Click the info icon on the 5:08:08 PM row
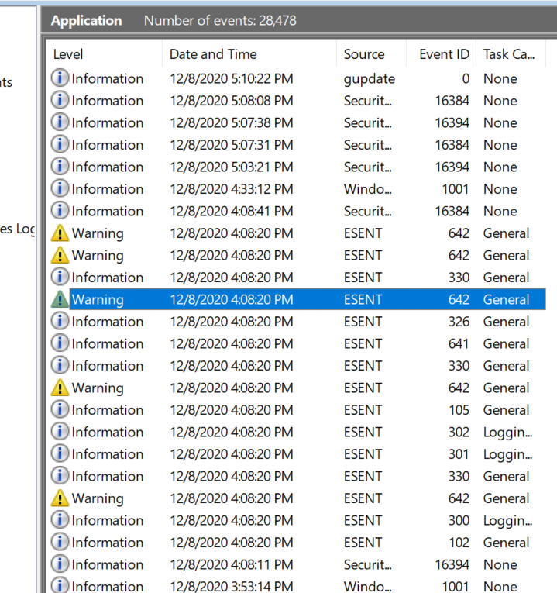The height and width of the screenshot is (593, 557). click(x=60, y=100)
